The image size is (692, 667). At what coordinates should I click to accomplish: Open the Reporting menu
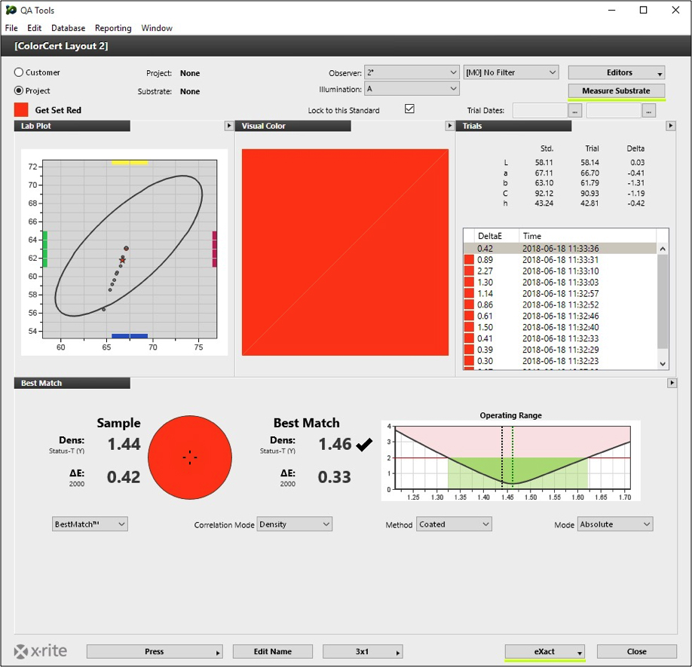pyautogui.click(x=113, y=28)
